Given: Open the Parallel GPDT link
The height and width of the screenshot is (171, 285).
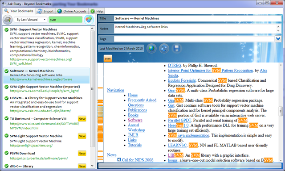Looking at the screenshot, I should pos(179,120).
